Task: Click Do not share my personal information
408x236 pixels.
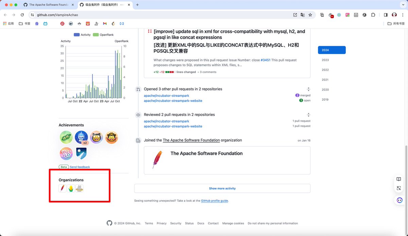Action: [x=273, y=223]
